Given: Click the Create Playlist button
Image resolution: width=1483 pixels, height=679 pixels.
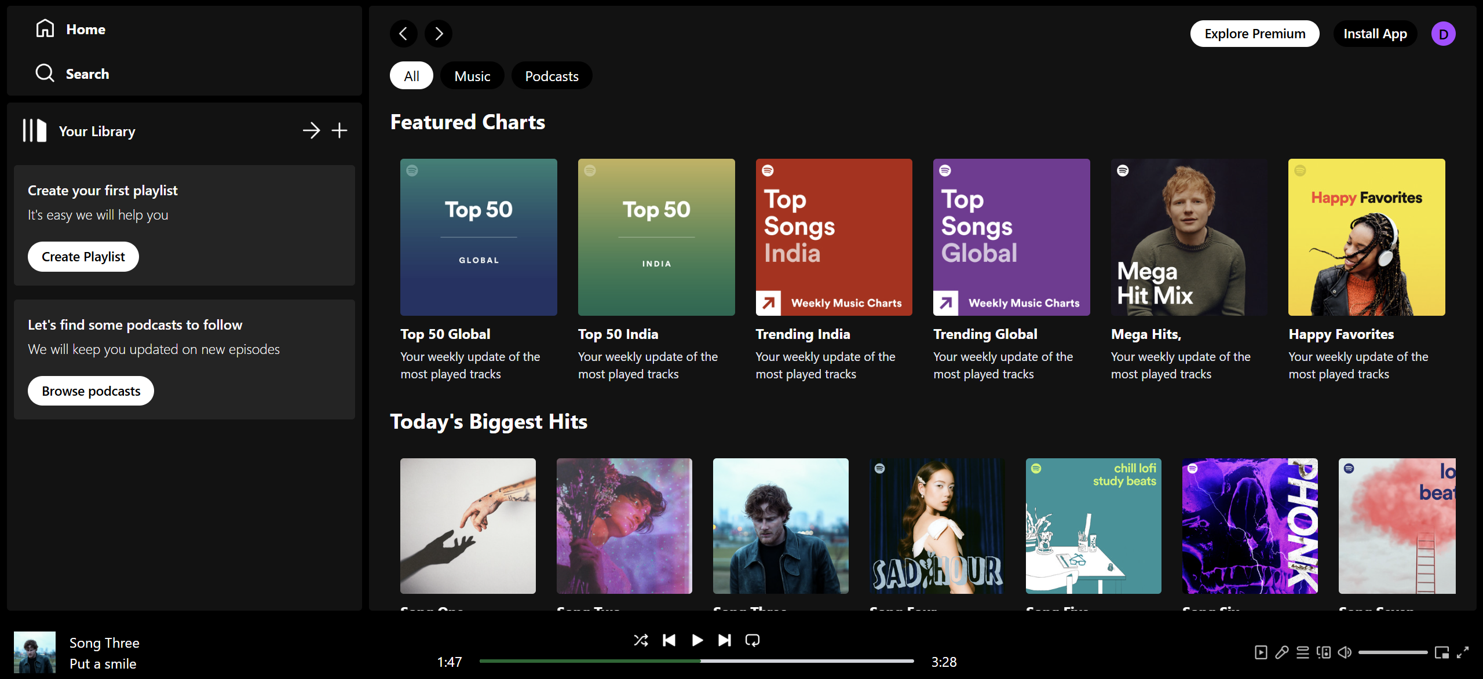Looking at the screenshot, I should coord(83,257).
